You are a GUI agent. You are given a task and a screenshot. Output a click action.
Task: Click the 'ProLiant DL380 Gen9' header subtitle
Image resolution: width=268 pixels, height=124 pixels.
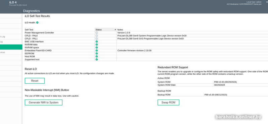pyautogui.click(x=18, y=5)
